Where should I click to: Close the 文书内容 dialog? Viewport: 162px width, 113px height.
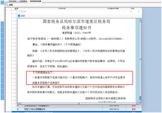pyautogui.click(x=138, y=11)
